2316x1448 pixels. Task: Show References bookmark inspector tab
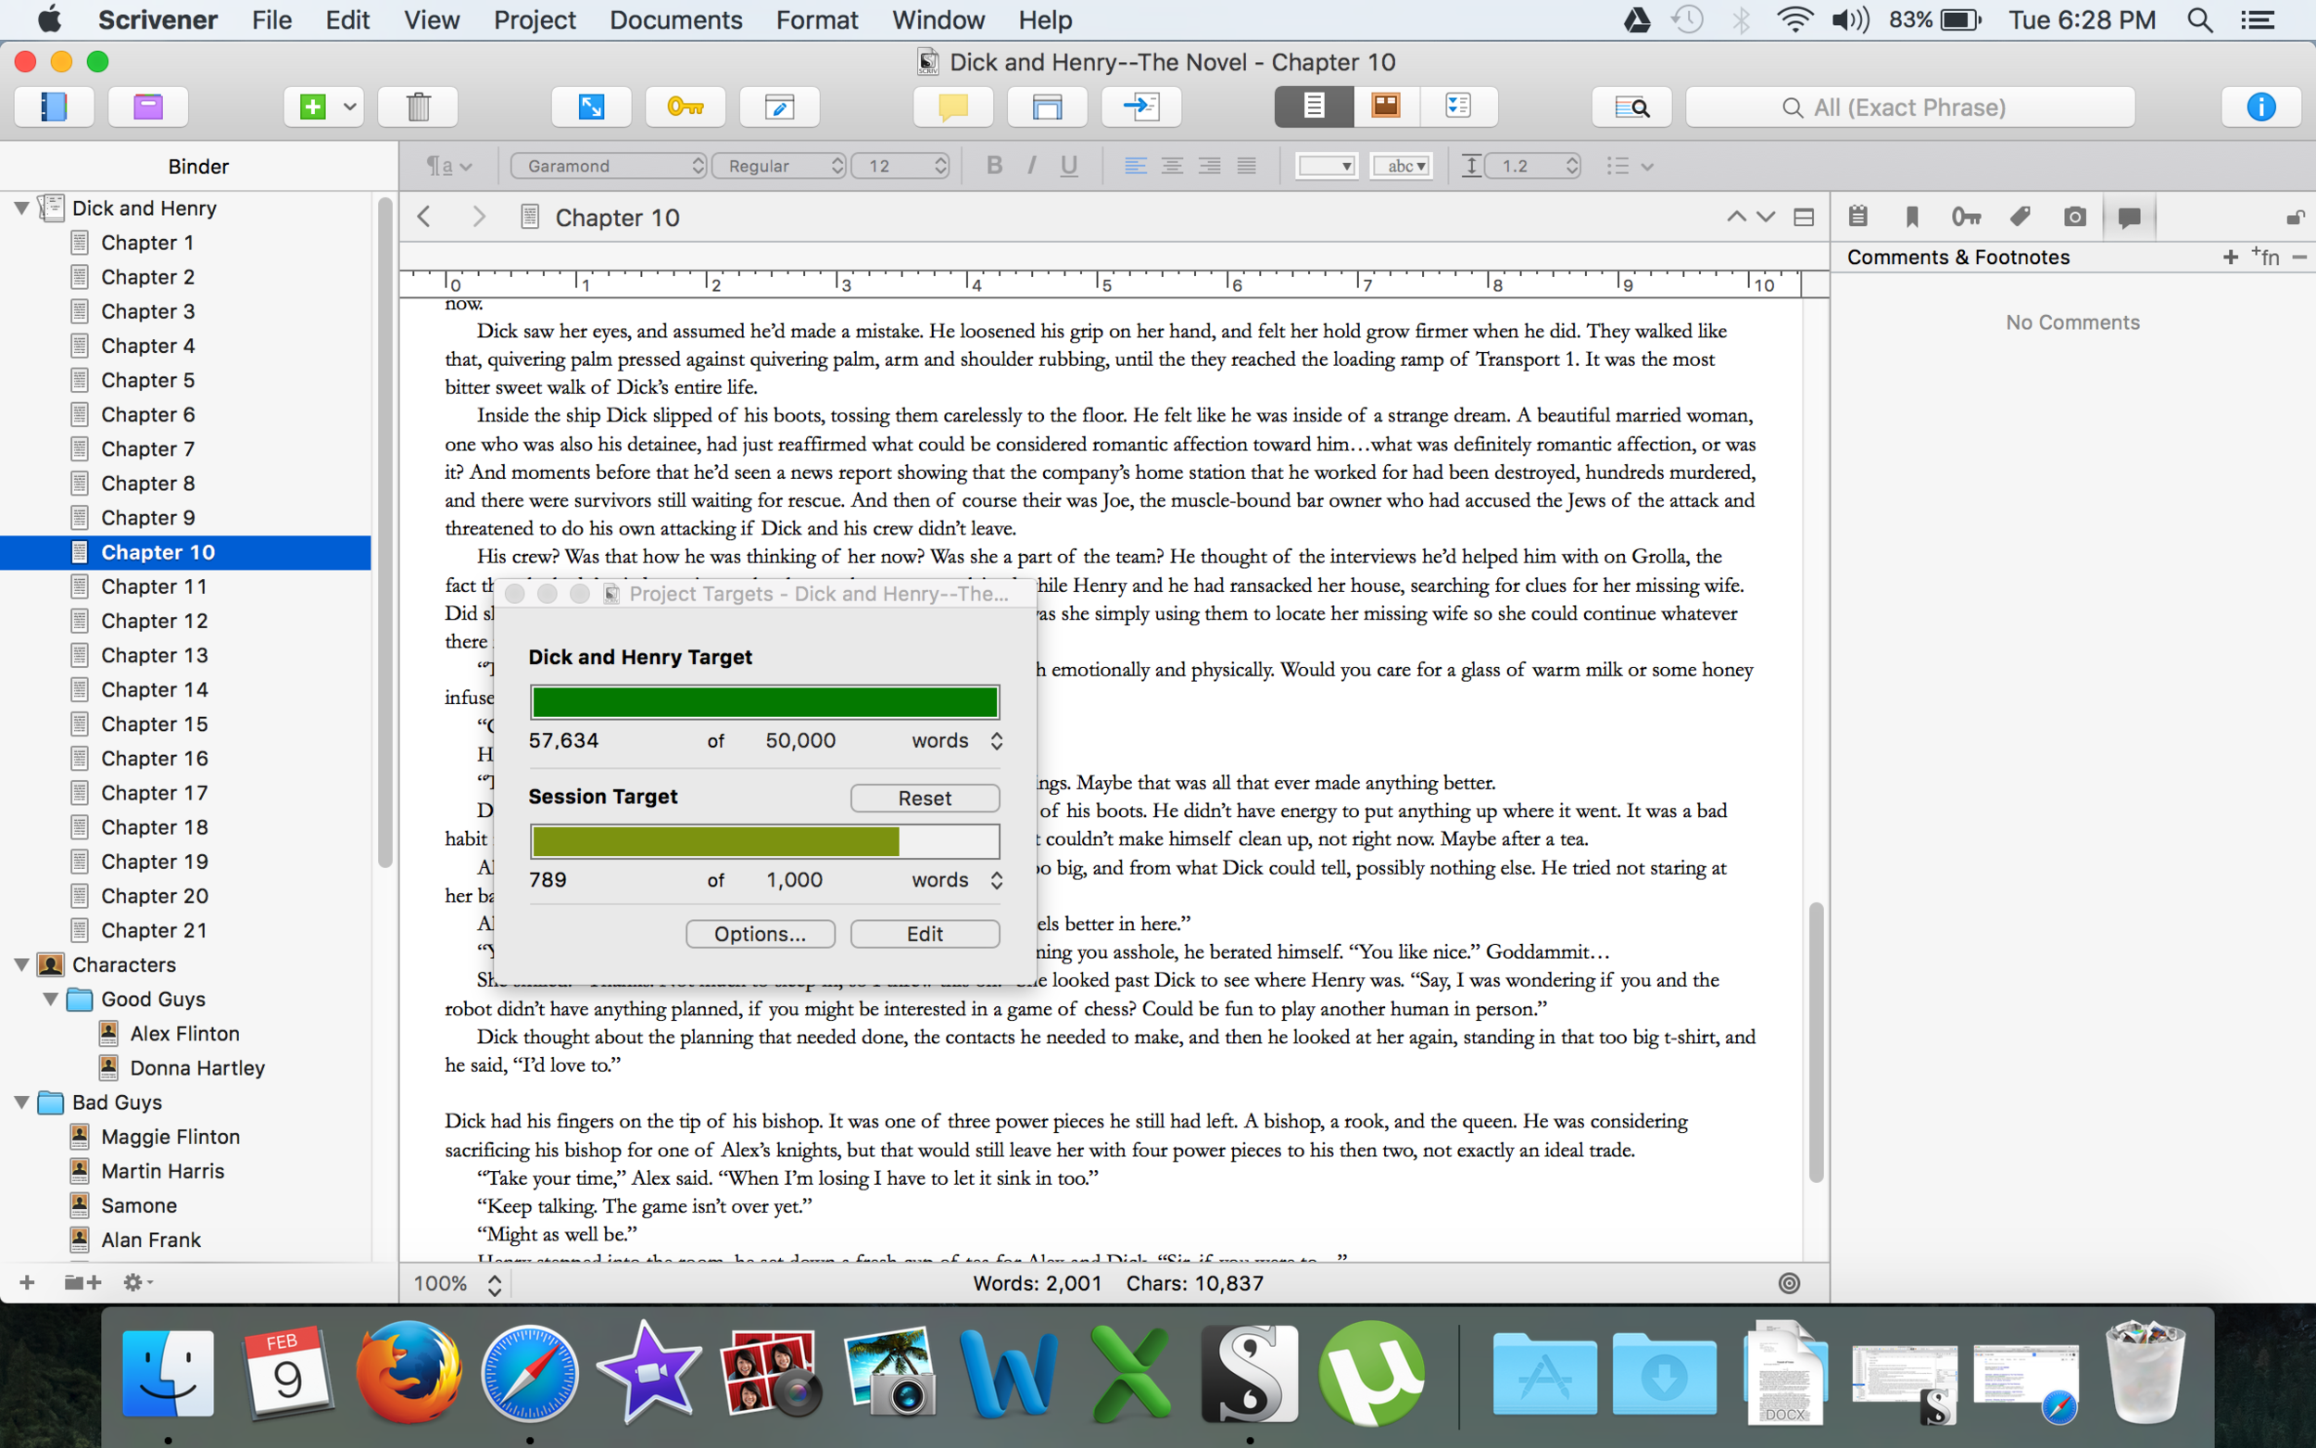1912,218
